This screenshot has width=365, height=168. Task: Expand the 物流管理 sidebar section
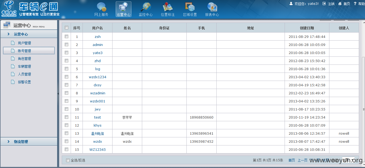[x=29, y=142]
